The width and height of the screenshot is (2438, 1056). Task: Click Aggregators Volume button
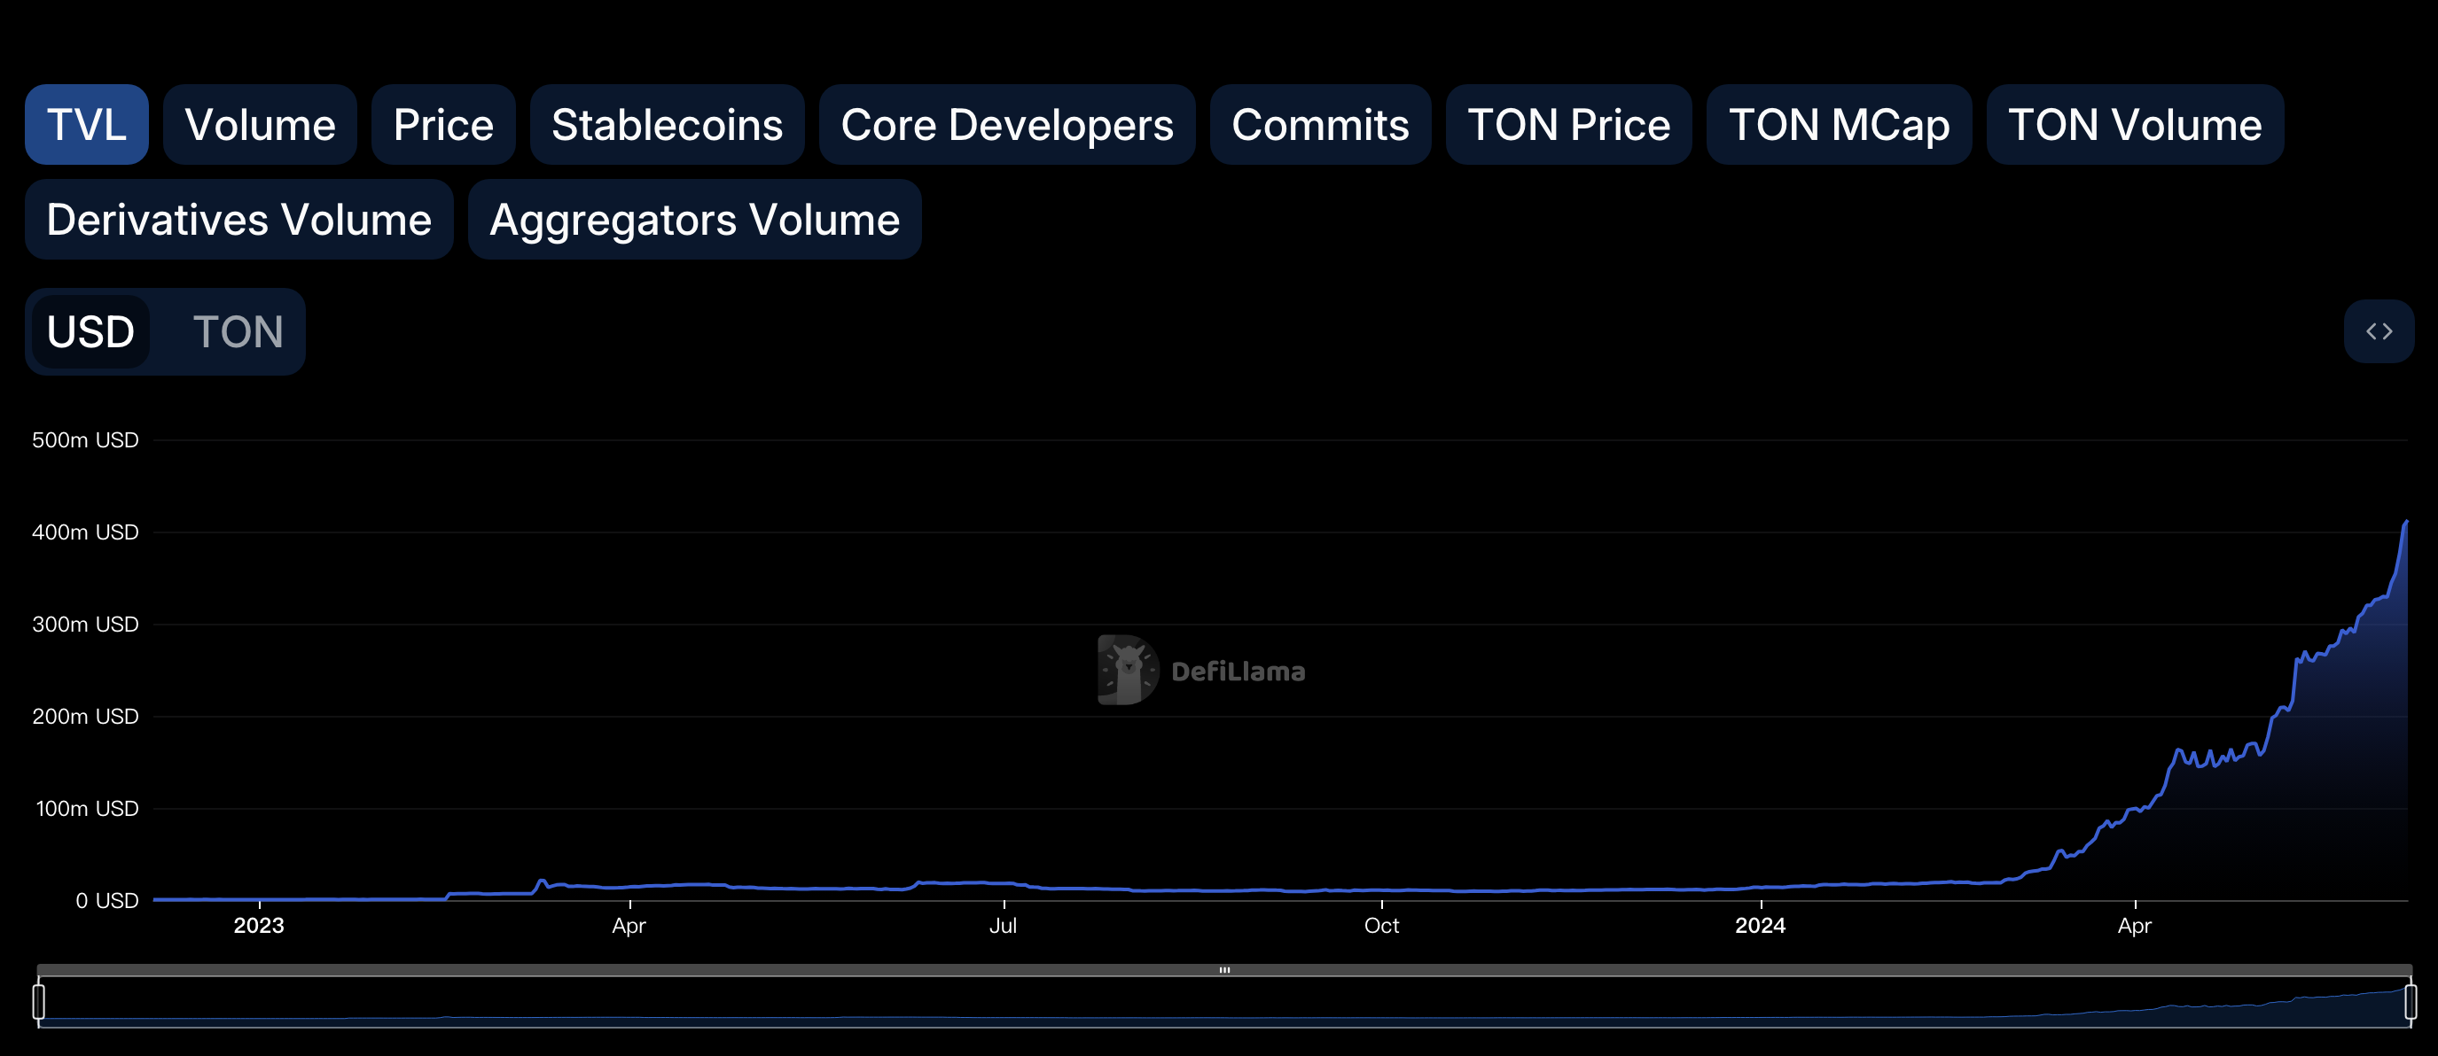pyautogui.click(x=695, y=216)
